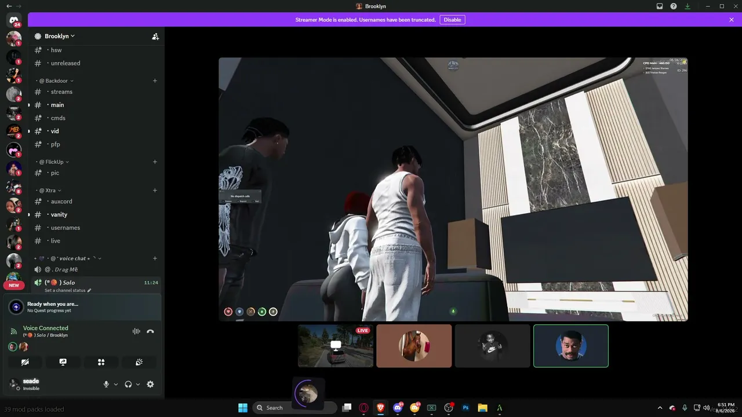Image resolution: width=742 pixels, height=417 pixels.
Task: Open the cmds channel
Action: [95, 118]
